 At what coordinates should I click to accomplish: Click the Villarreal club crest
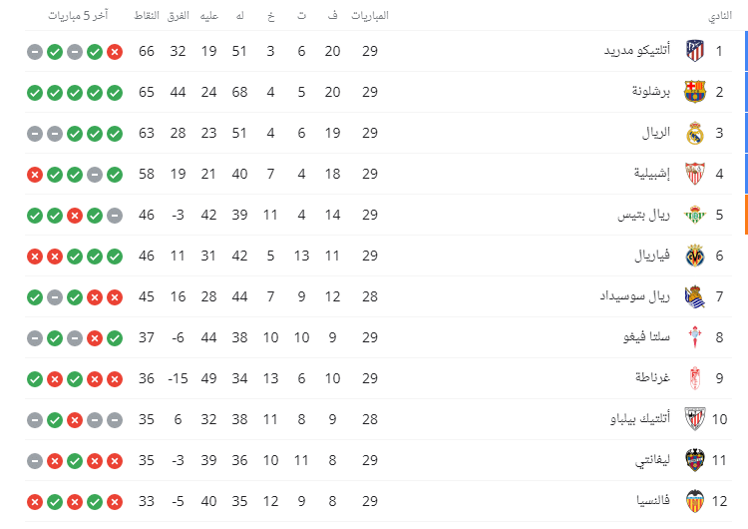tap(695, 256)
